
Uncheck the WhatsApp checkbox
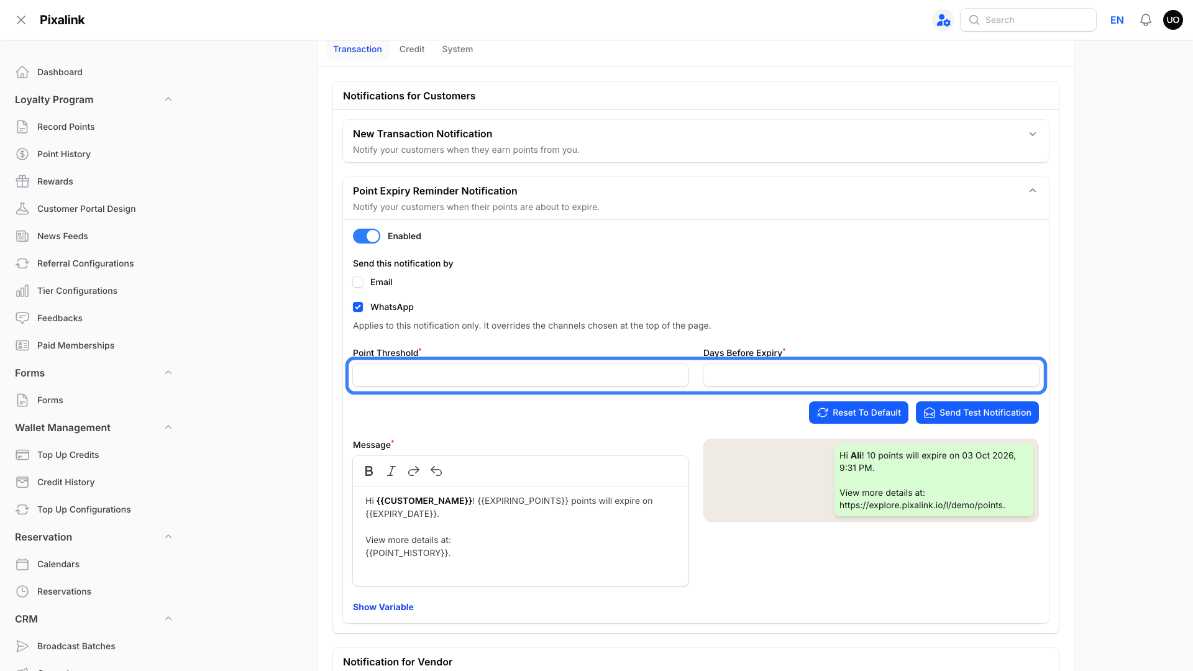click(358, 307)
